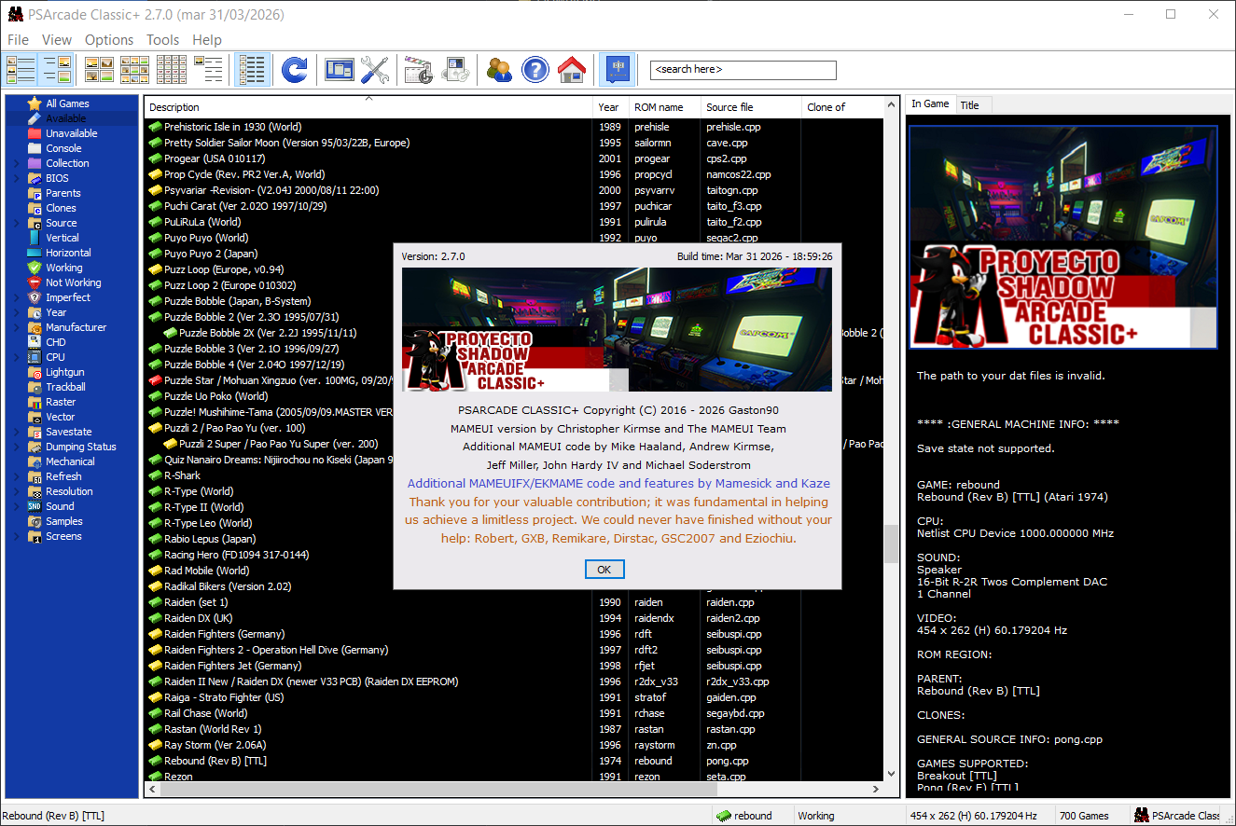1236x826 pixels.
Task: Toggle the folder list panel button
Action: click(21, 70)
